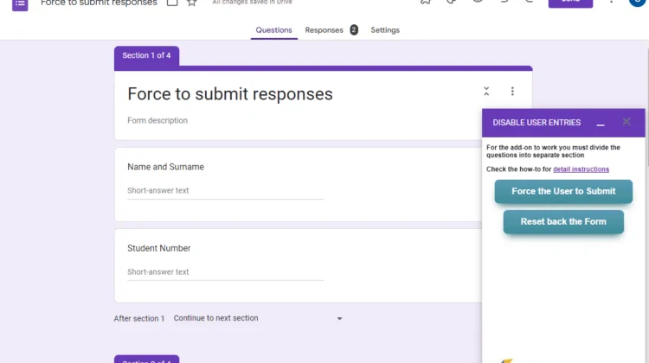Click the purple Send button
The image size is (649, 363).
[570, 3]
